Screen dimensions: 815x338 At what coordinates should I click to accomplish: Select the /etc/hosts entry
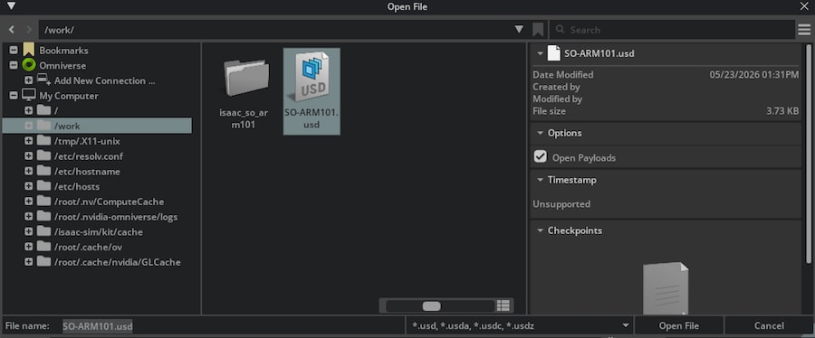pos(77,186)
